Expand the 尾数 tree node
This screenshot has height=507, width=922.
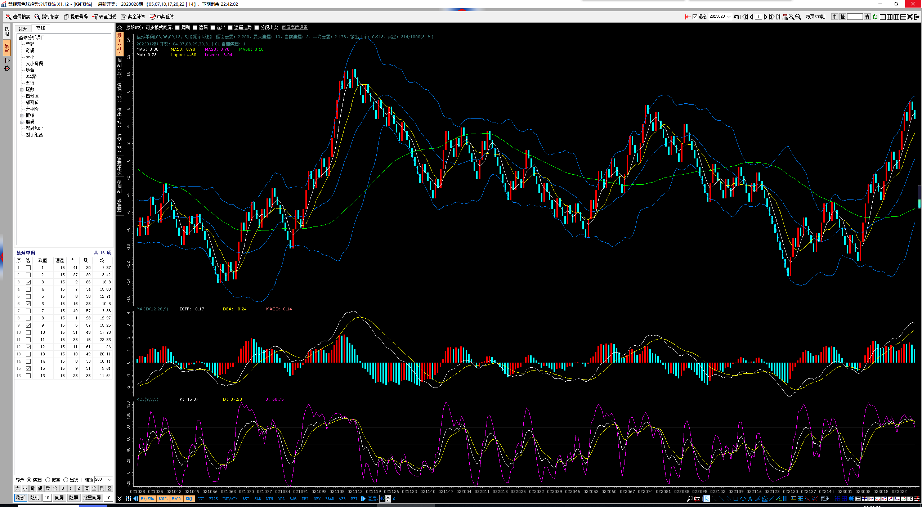click(22, 89)
